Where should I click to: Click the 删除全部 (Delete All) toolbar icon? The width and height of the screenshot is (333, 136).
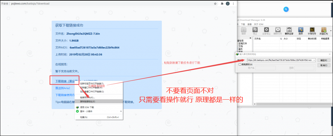pos(289,31)
